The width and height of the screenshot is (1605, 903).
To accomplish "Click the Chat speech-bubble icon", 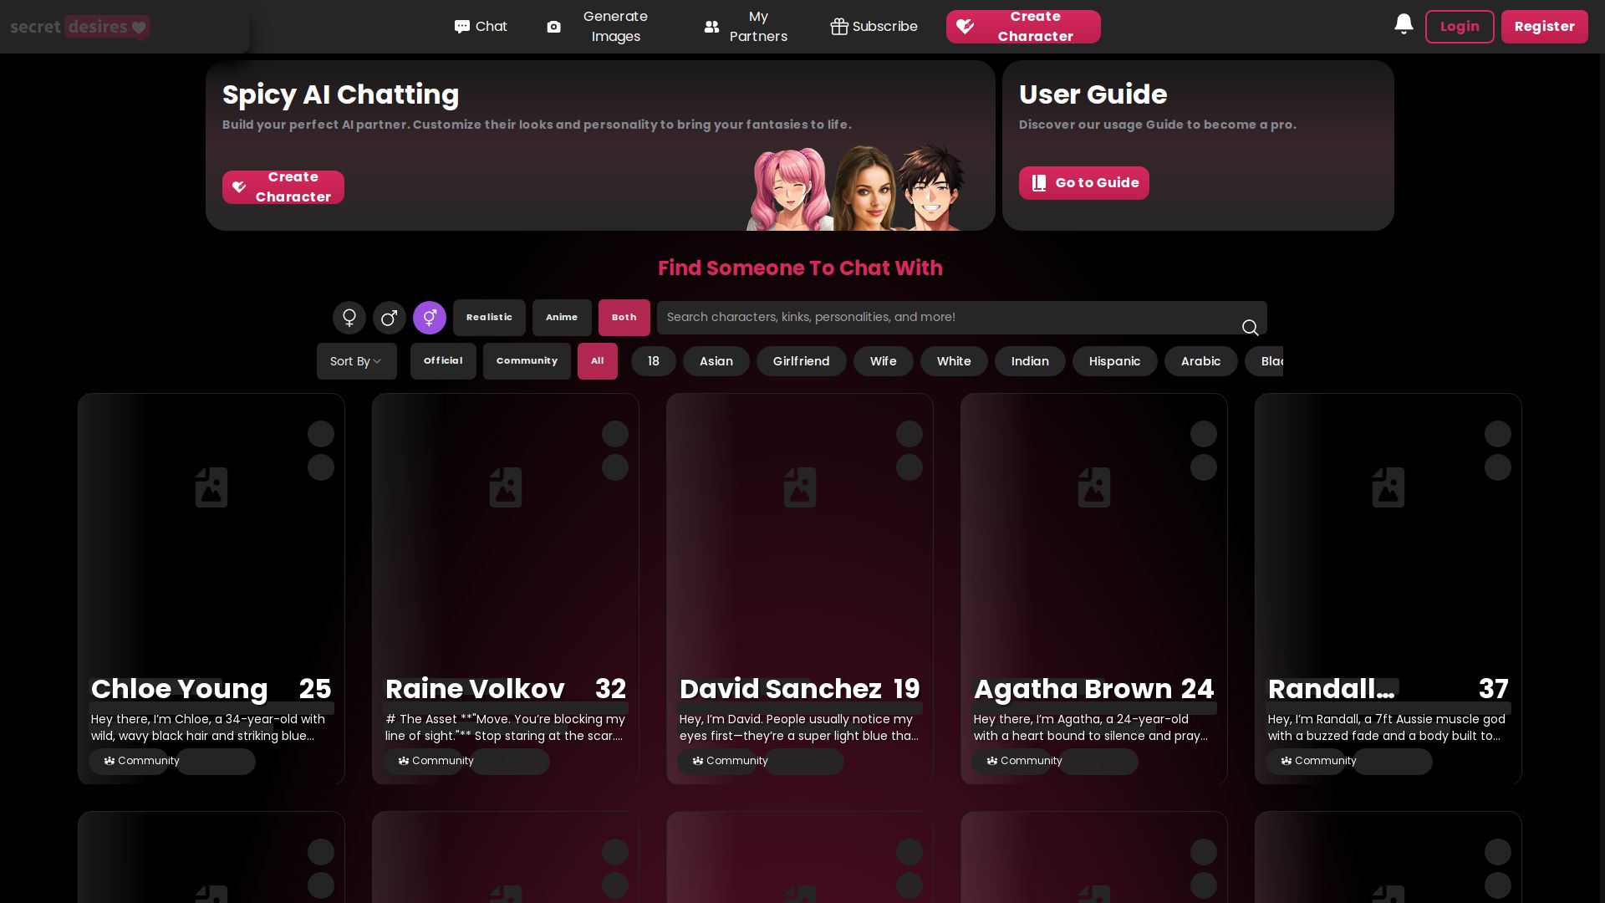I will [462, 27].
